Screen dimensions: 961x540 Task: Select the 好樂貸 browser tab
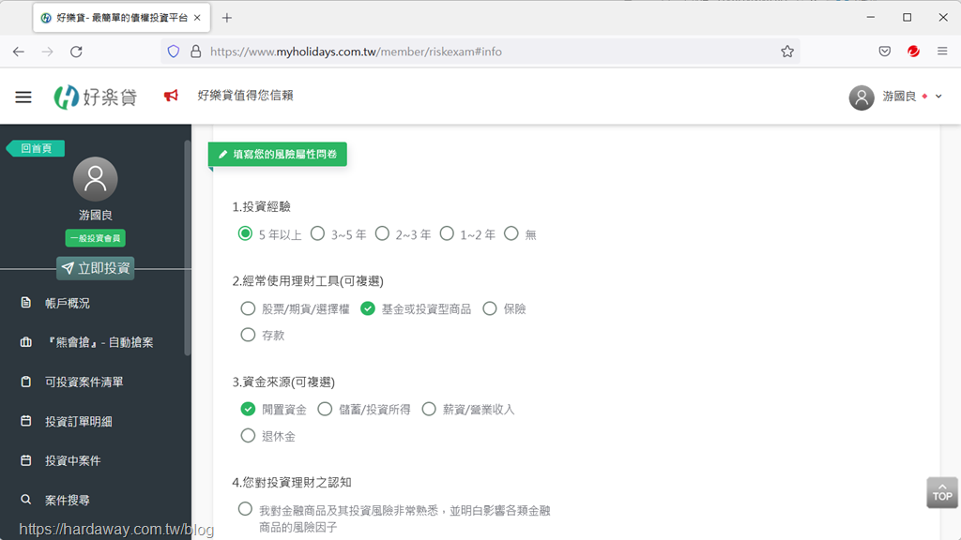click(x=121, y=18)
